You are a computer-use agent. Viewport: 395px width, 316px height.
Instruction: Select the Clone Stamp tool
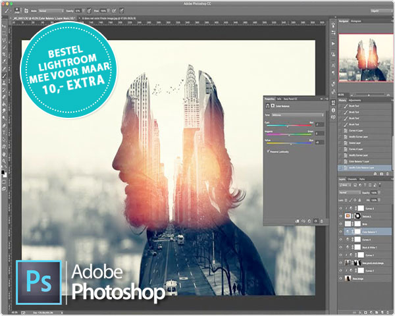pos(4,83)
